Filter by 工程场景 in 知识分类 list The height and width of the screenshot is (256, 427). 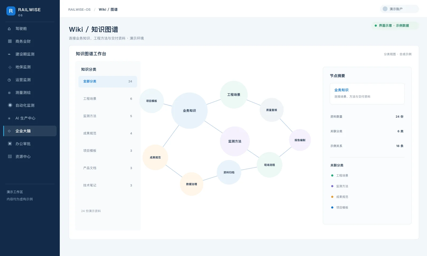click(x=108, y=99)
